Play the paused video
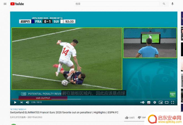The width and height of the screenshot is (183, 125). (15, 102)
